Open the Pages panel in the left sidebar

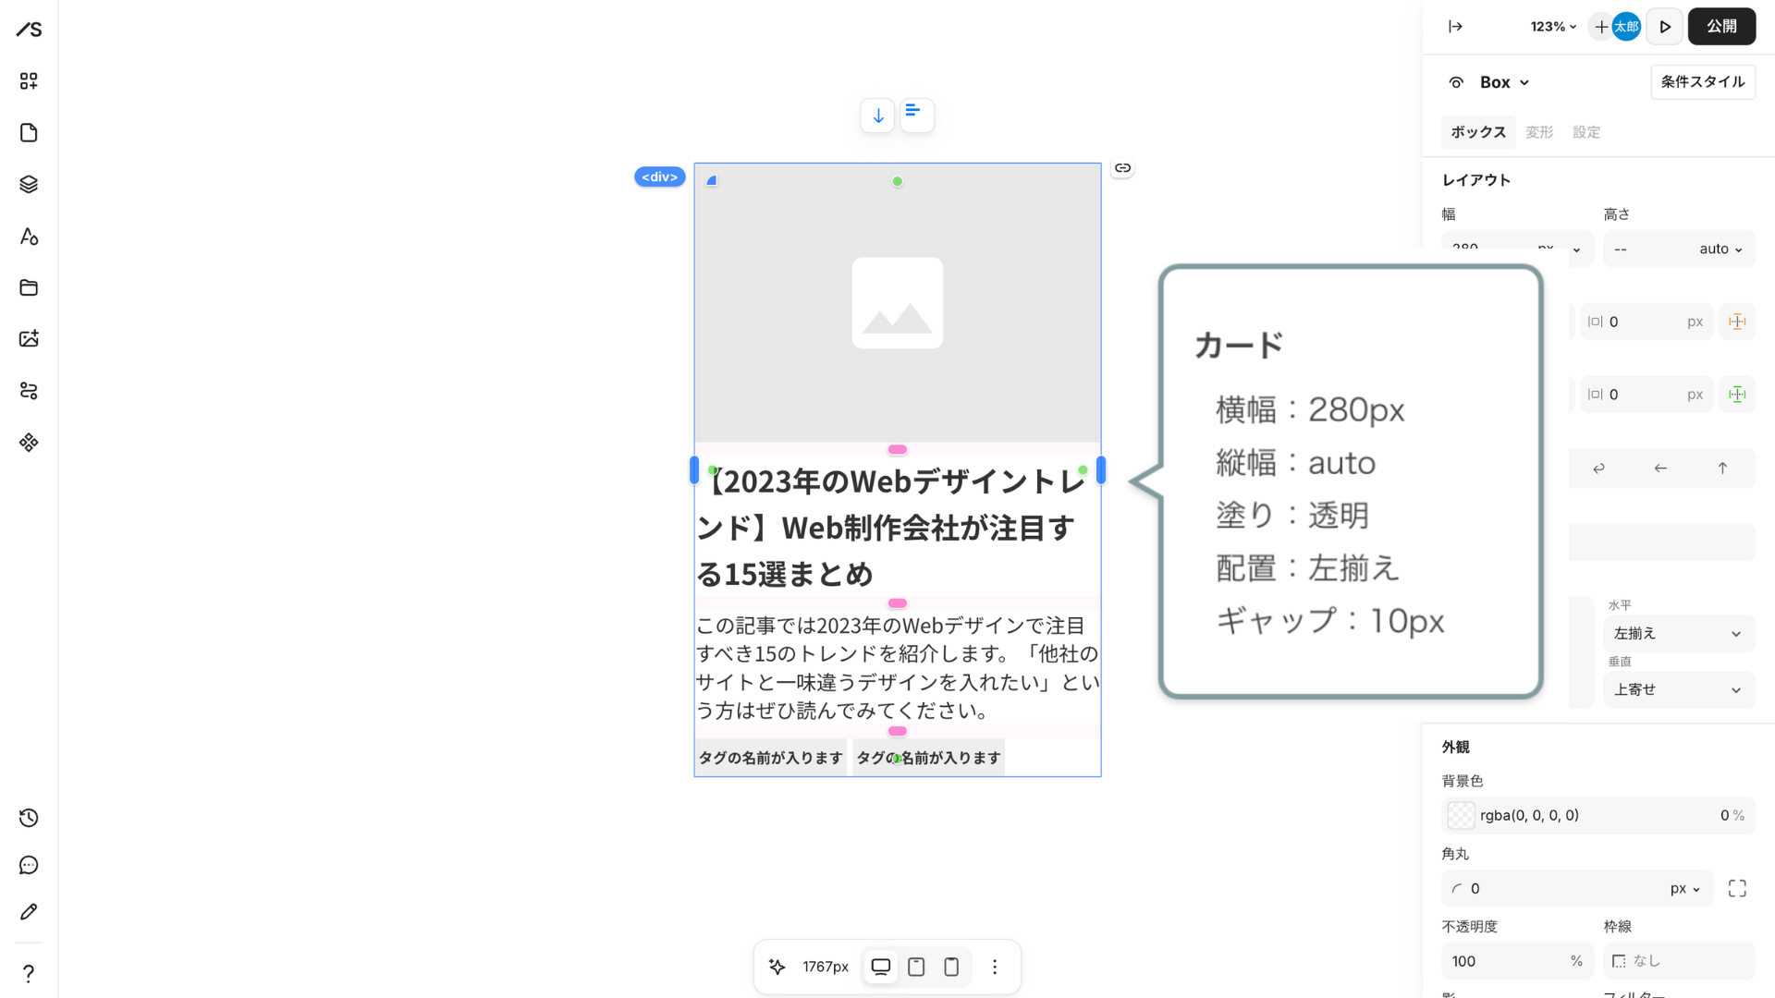coord(28,132)
